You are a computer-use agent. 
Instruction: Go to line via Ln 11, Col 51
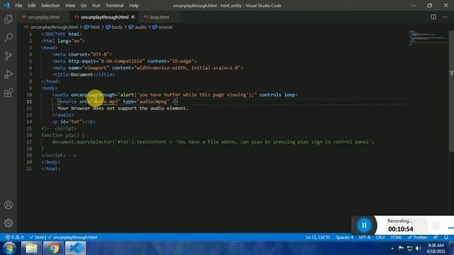[318, 237]
